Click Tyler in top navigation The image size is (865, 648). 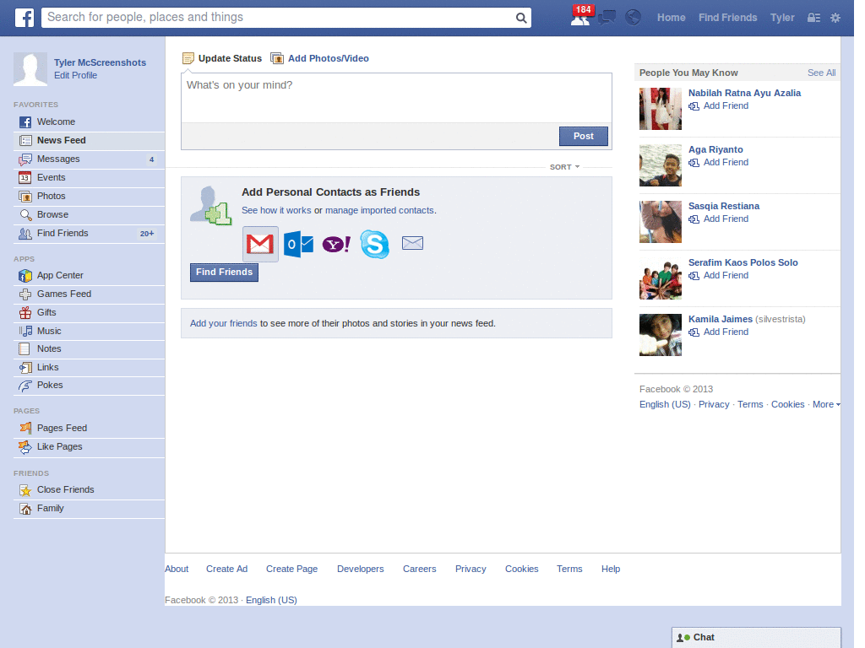point(782,18)
